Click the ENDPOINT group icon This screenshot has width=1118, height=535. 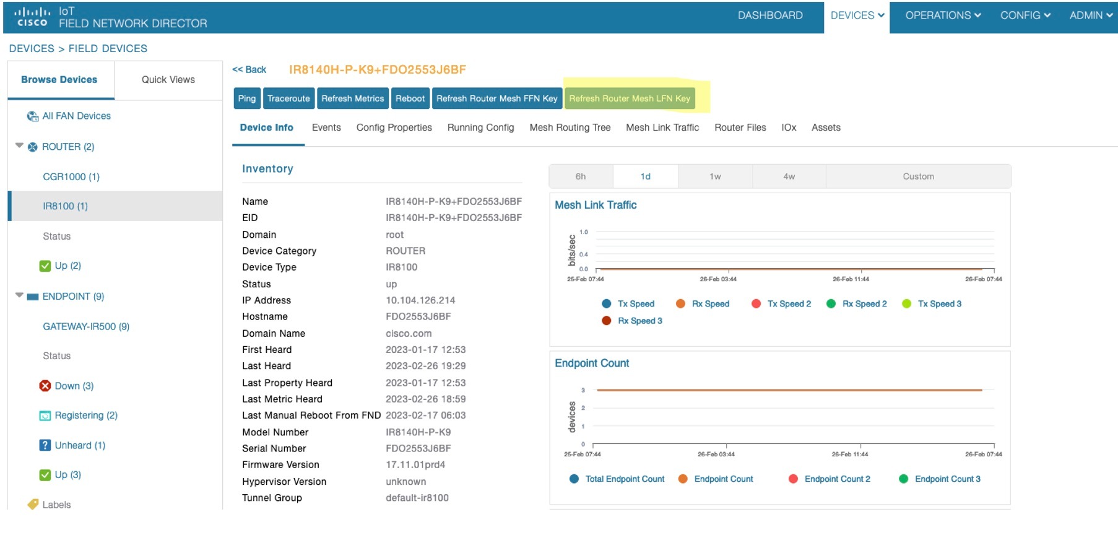click(x=33, y=297)
